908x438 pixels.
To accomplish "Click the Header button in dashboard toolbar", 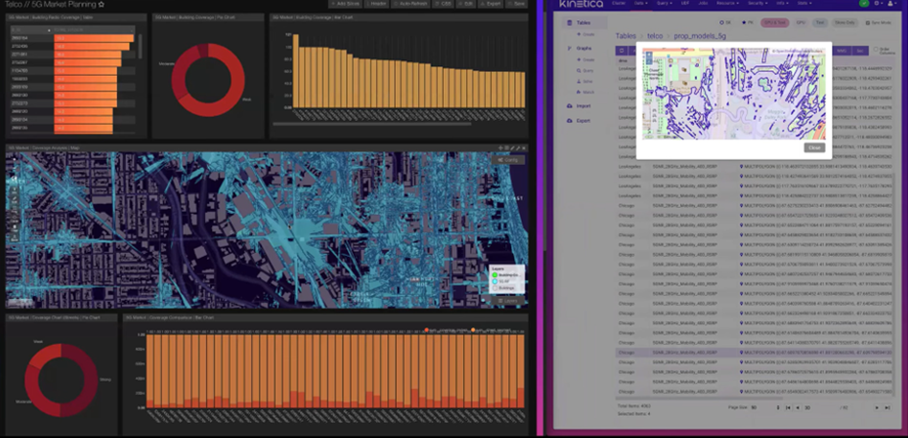I will coord(377,4).
